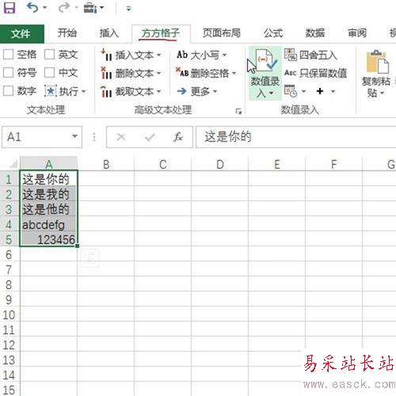396x396 pixels.
Task: Enable the 中文 checkbox
Action: 49,72
